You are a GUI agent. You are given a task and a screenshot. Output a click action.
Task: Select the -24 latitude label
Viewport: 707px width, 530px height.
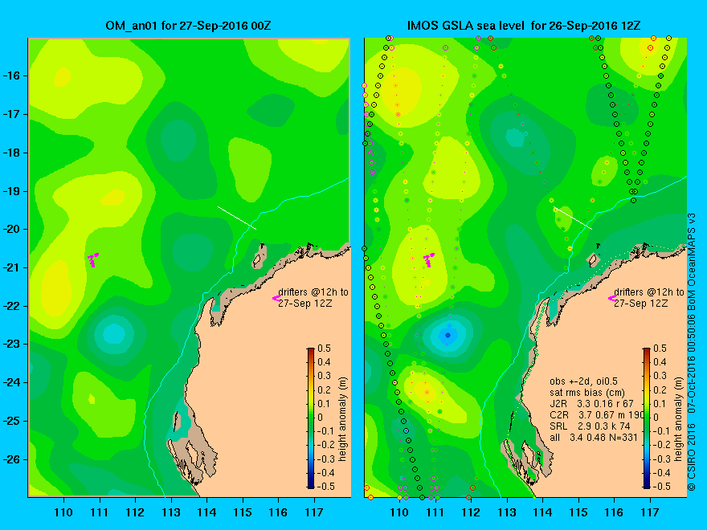tap(13, 382)
